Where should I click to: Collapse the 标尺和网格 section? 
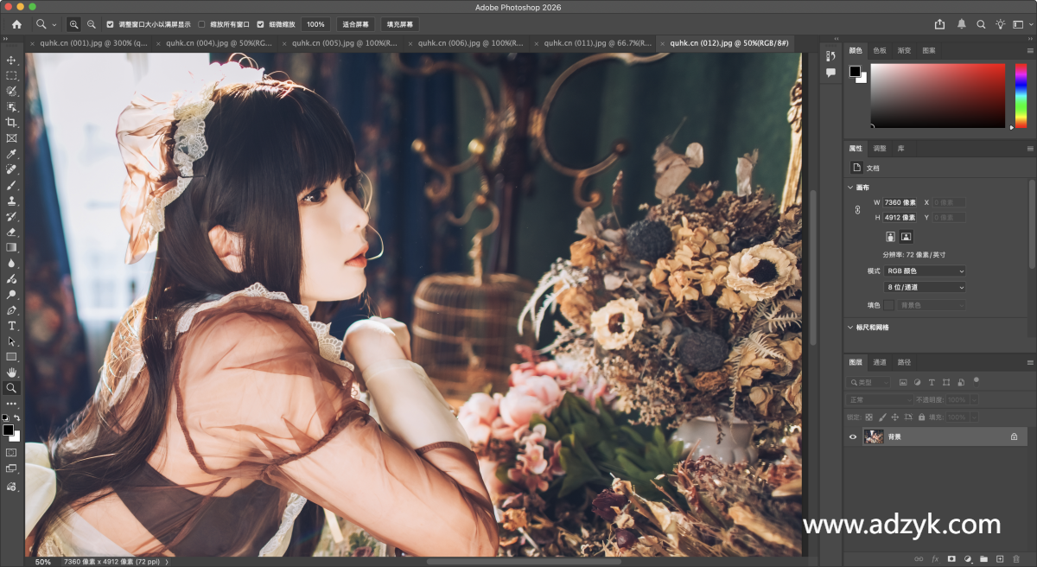click(850, 328)
